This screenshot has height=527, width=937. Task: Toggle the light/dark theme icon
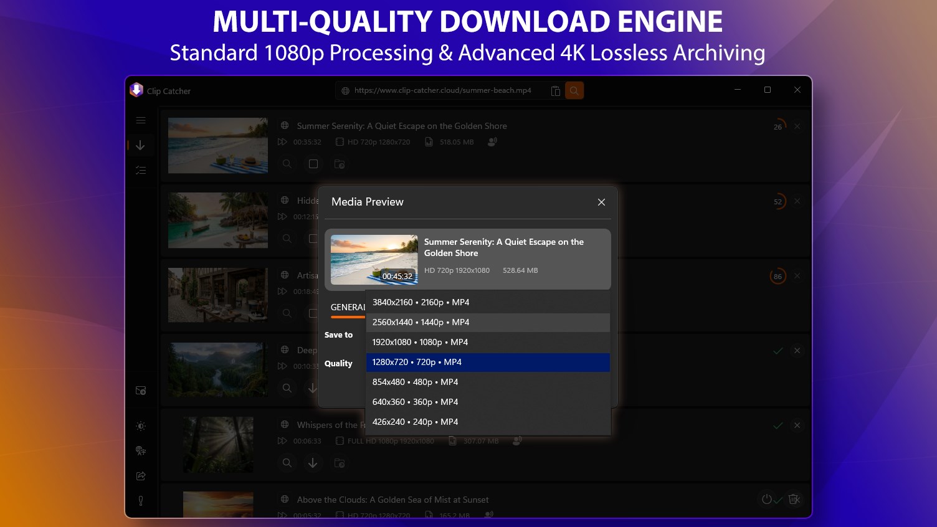click(141, 426)
